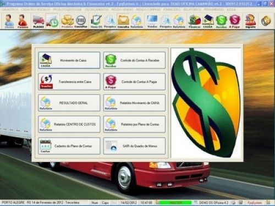Click the Pesquisa icon next to Nova OS
This screenshot has height=206, width=275.
click(x=110, y=21)
